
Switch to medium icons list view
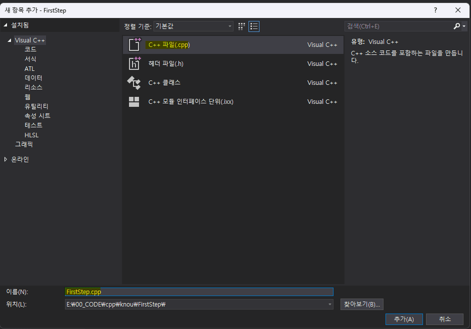click(x=254, y=26)
